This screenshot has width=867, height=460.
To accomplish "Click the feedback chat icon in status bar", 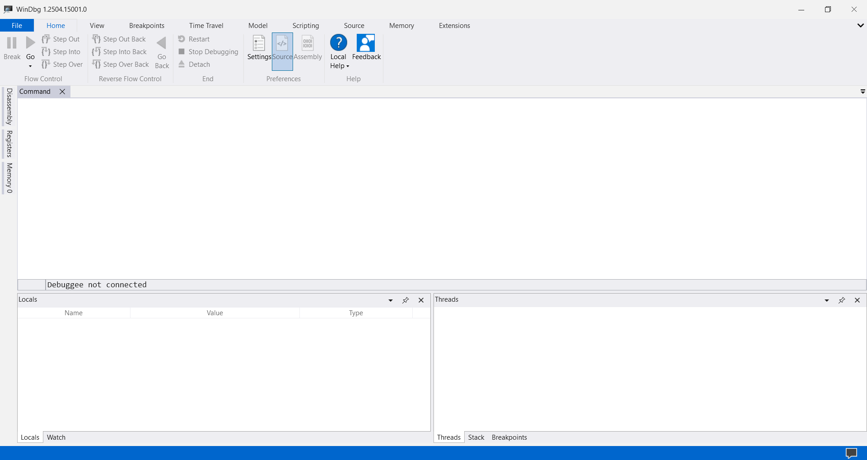I will (x=851, y=453).
